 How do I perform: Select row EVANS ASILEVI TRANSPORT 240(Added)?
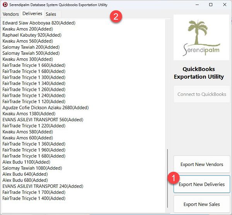pyautogui.click(x=43, y=186)
